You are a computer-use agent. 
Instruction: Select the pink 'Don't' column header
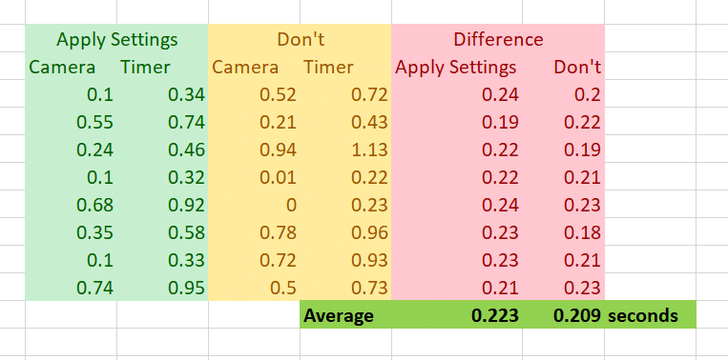(x=563, y=68)
